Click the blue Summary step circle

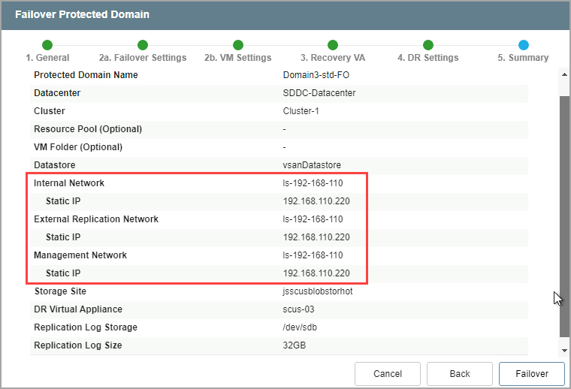(523, 45)
